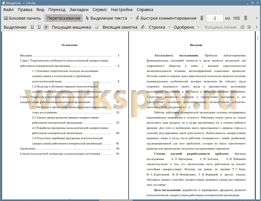Click the sidebar icon before Боковая панель
The width and height of the screenshot is (261, 201).
[6, 18]
